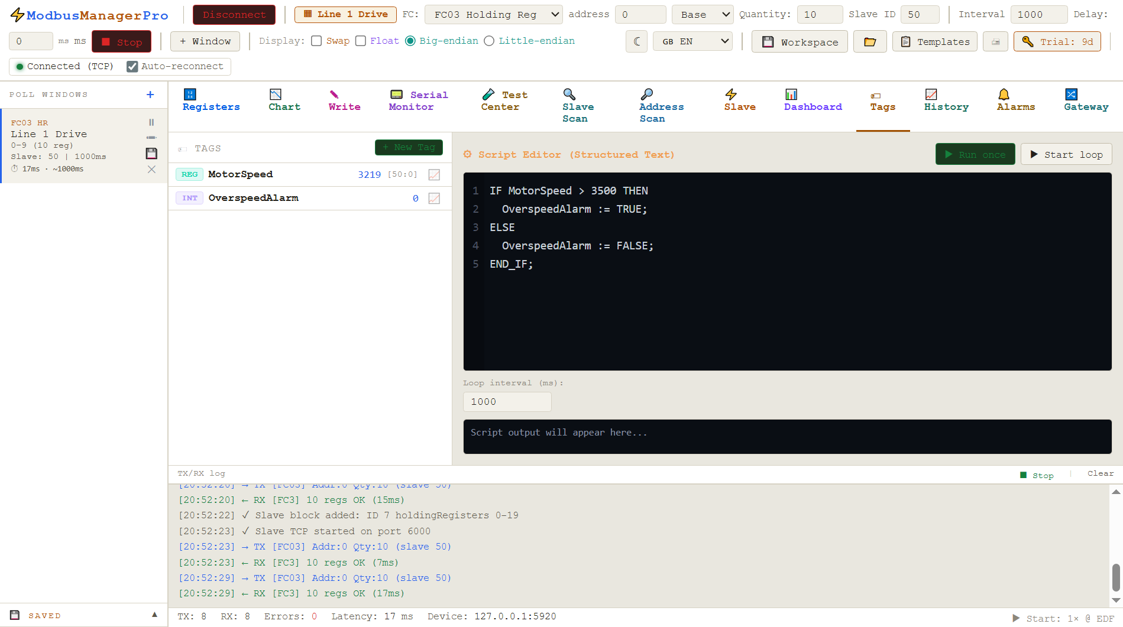Expand the SAVED panel arrow

pos(154,615)
